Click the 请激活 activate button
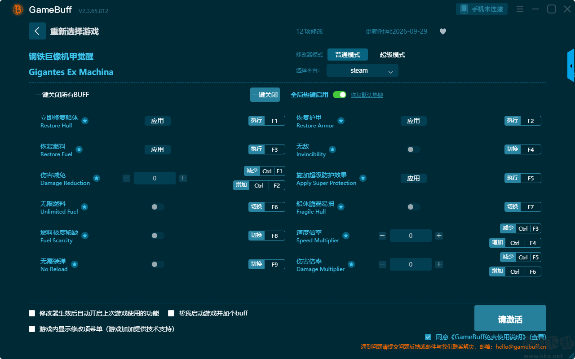575x359 pixels. click(x=510, y=319)
